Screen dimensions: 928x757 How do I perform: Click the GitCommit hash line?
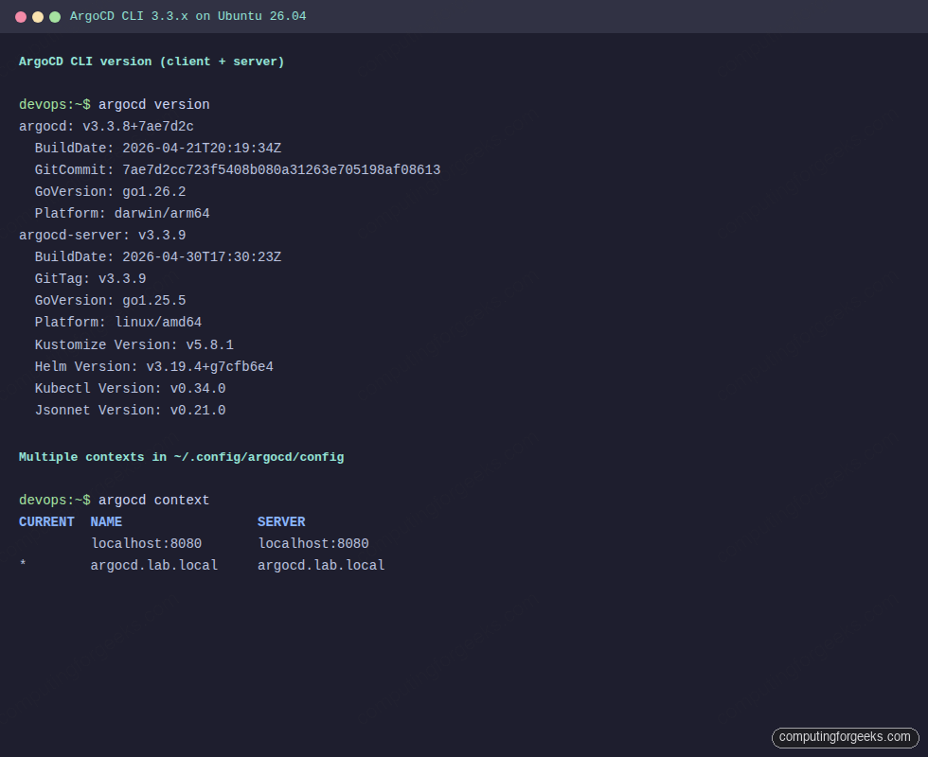click(238, 170)
